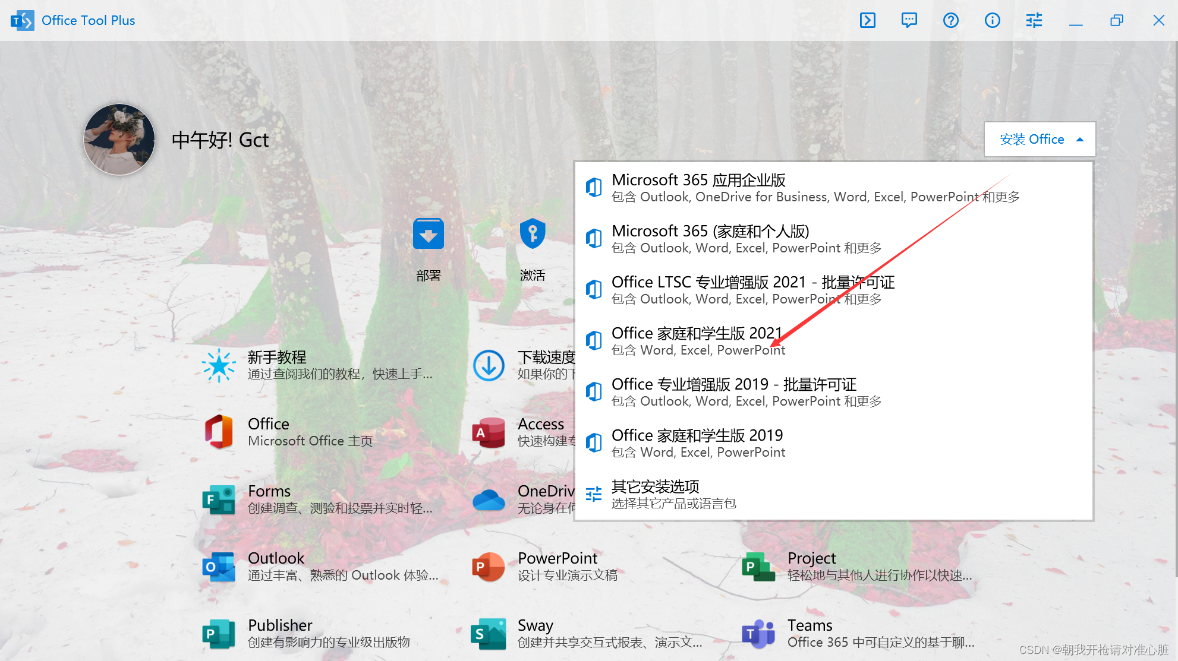
Task: Click the user avatar picture
Action: (x=119, y=140)
